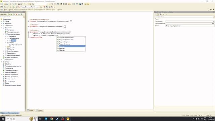Click the Move down arrow in configuration panel
215x121 pixels.
[x=21, y=14]
